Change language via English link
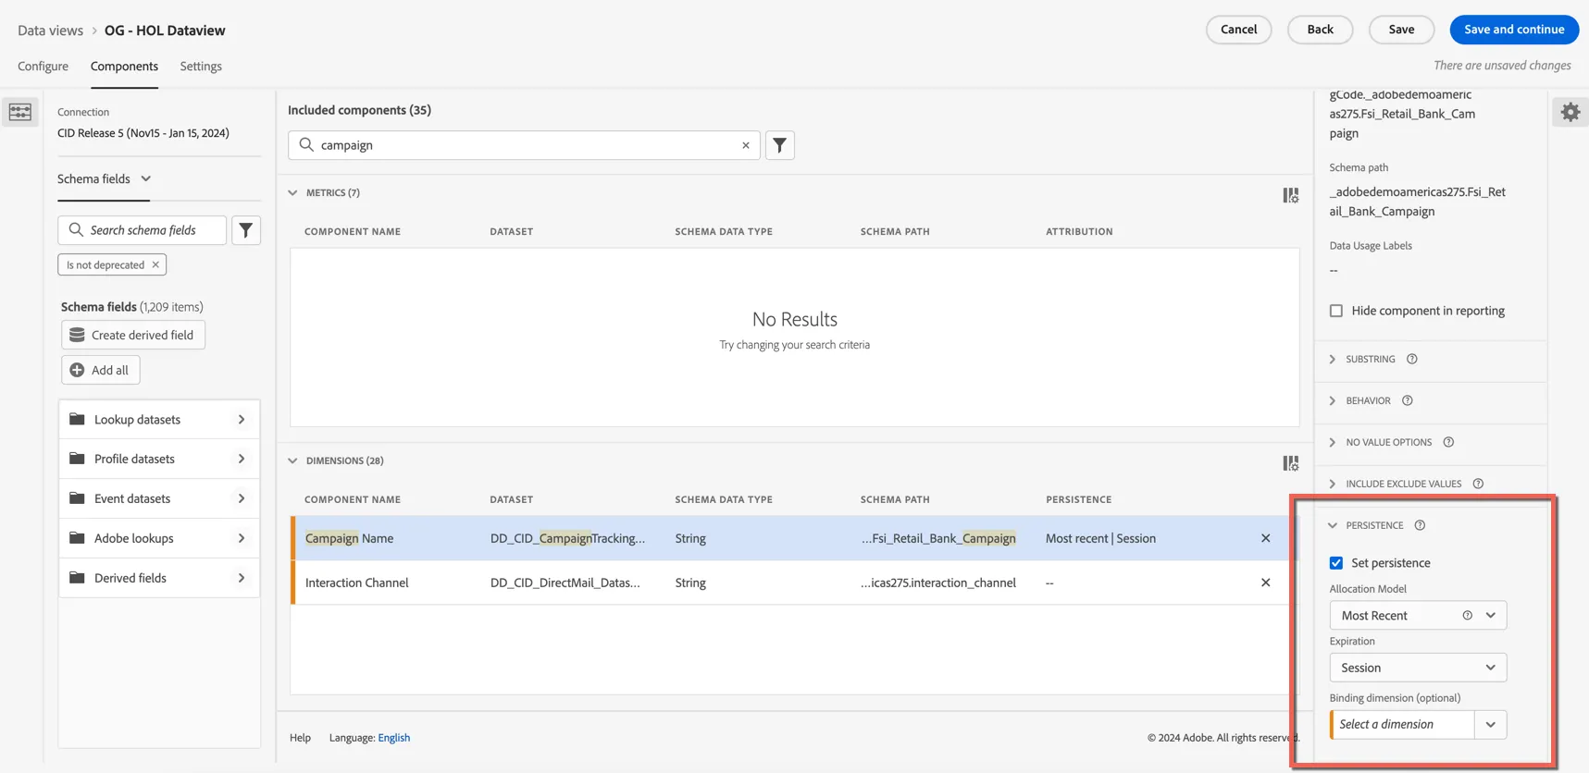The image size is (1589, 773). 394,738
